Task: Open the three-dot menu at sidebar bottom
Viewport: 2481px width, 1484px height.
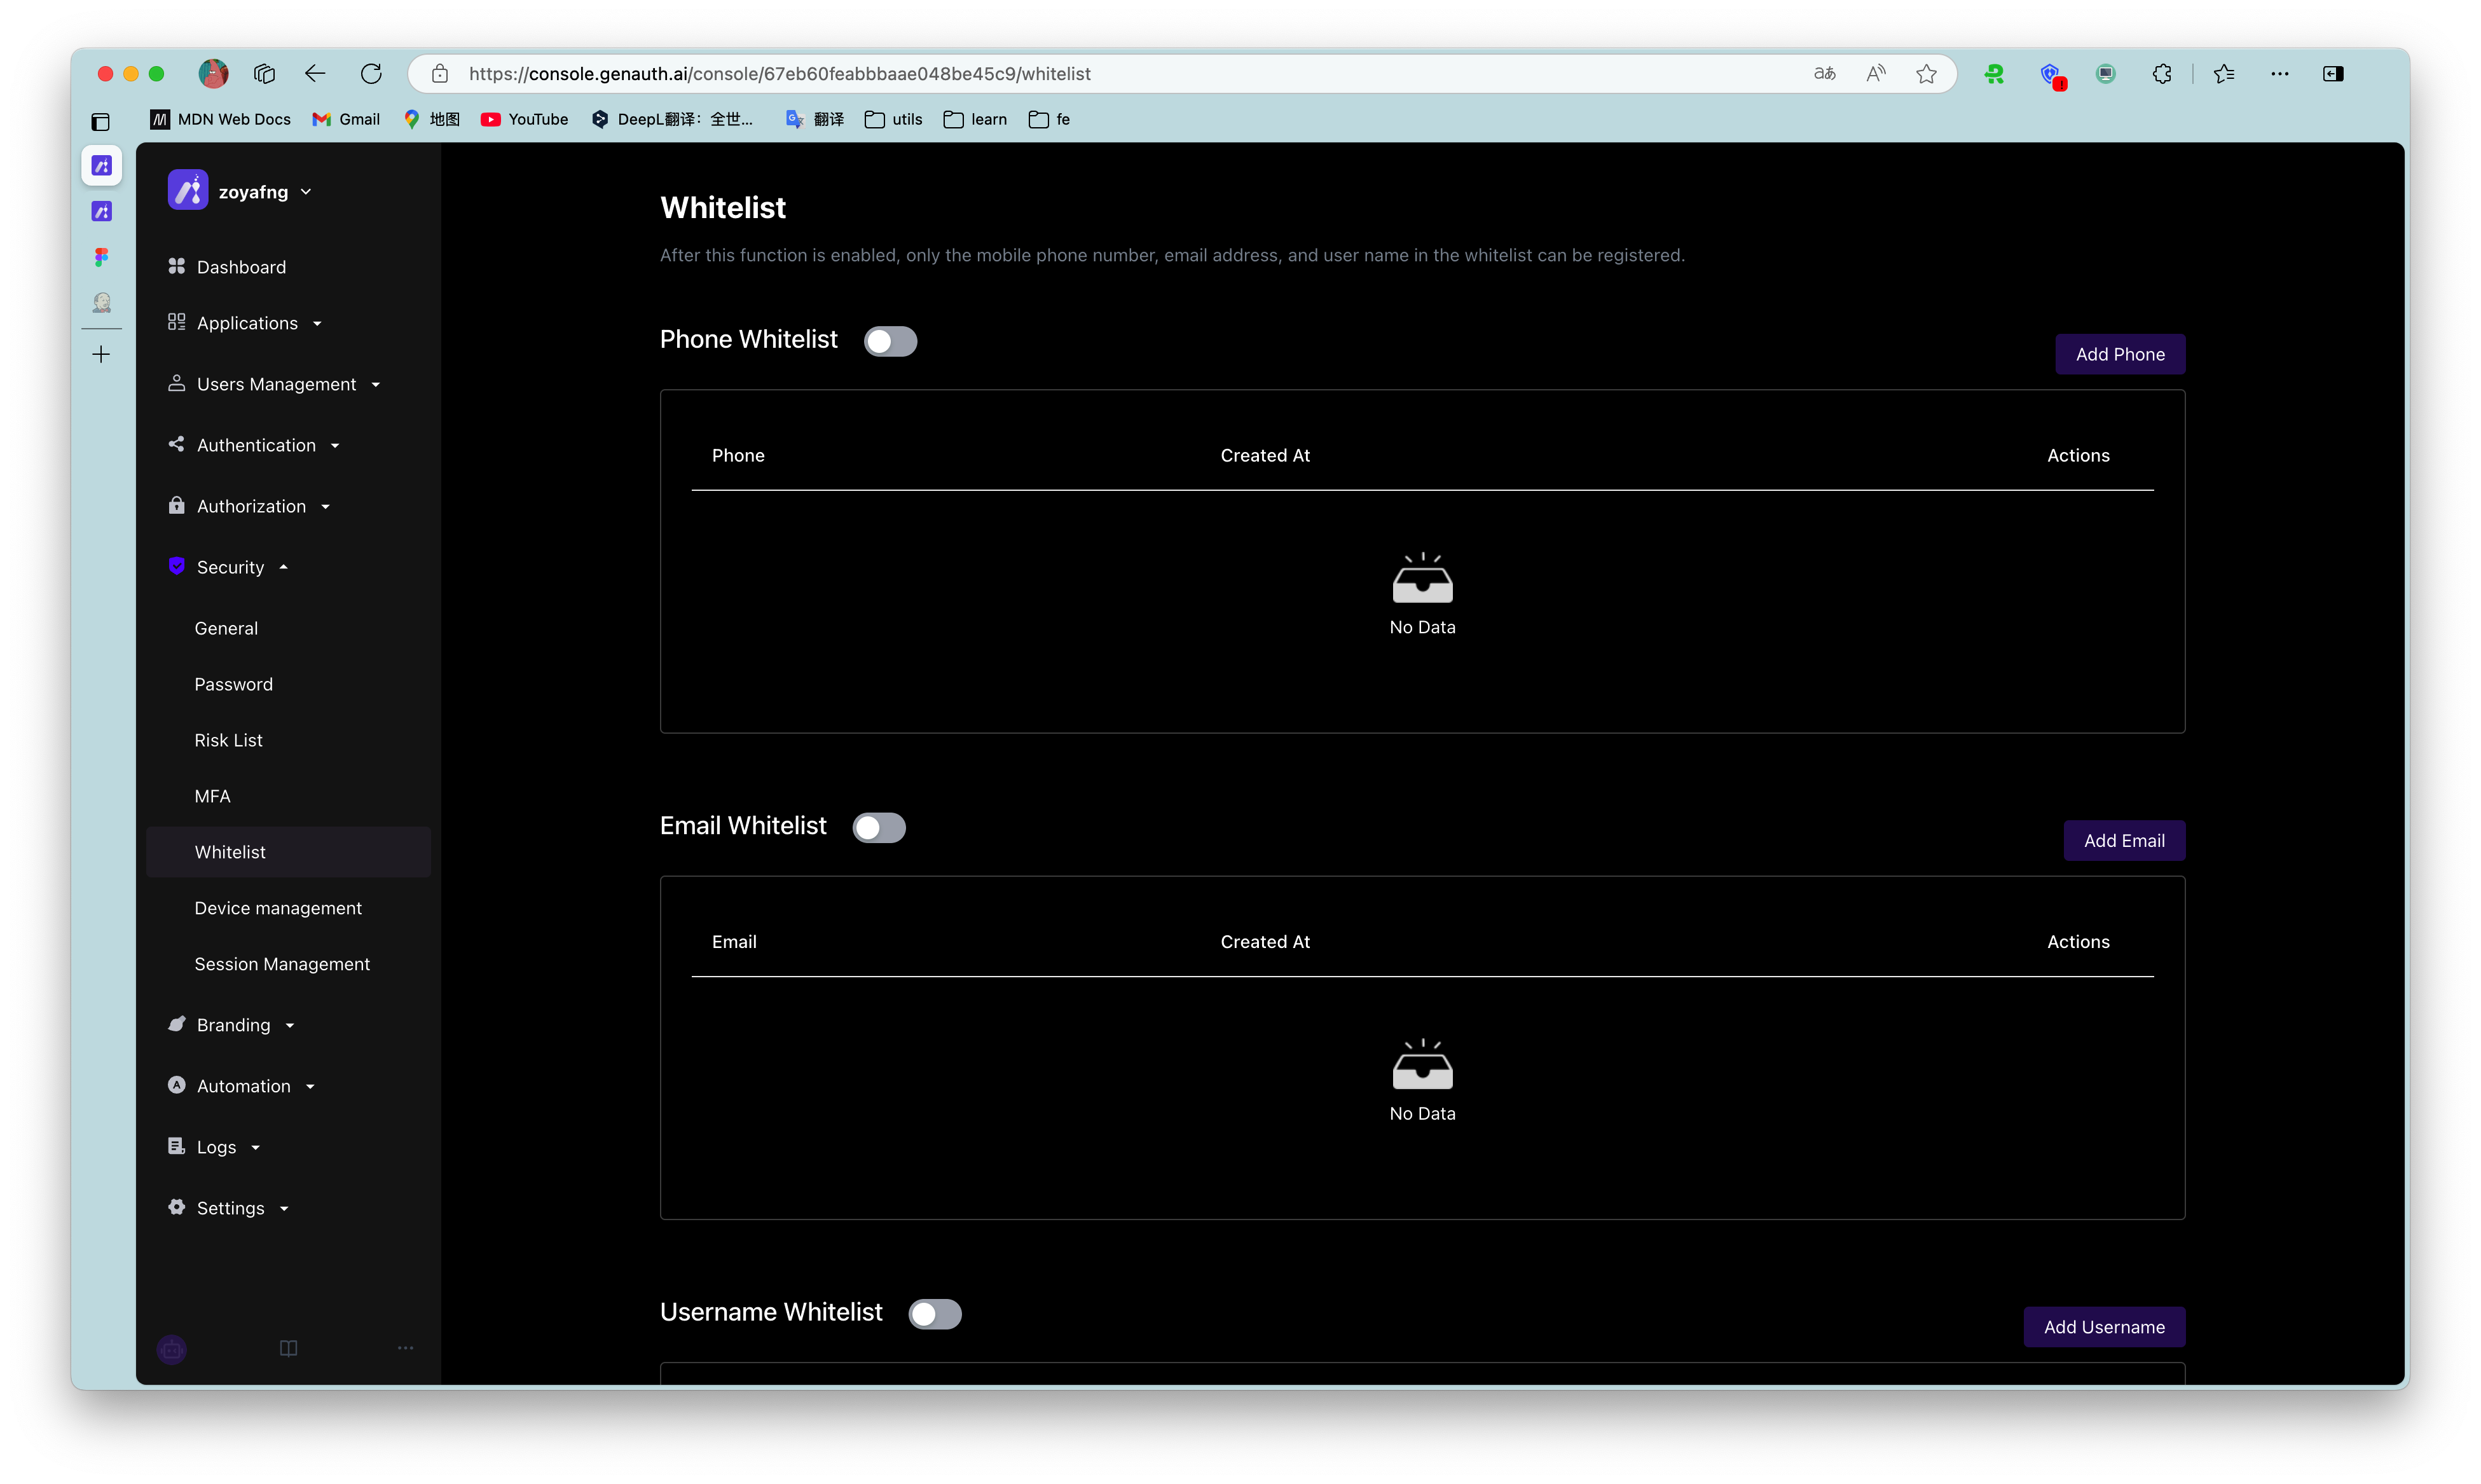Action: pyautogui.click(x=405, y=1348)
